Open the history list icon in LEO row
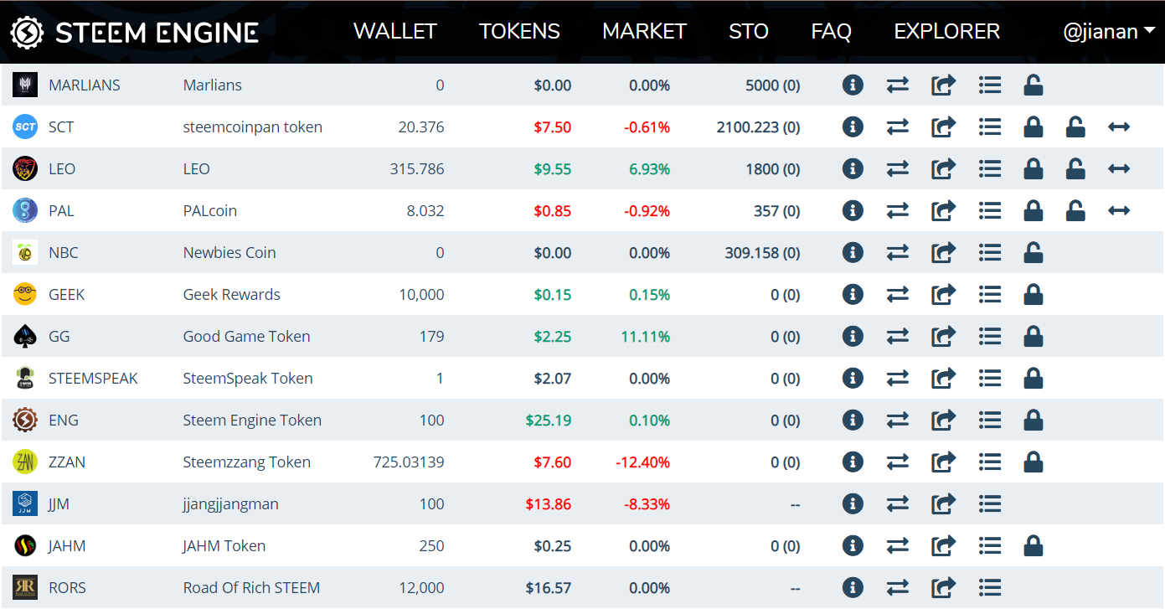Screen dimensions: 1165x609 point(990,169)
